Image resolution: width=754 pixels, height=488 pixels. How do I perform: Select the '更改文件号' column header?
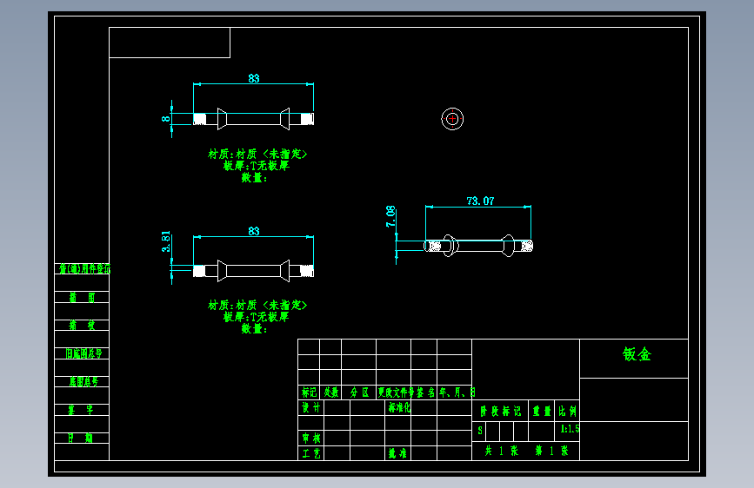pos(396,392)
